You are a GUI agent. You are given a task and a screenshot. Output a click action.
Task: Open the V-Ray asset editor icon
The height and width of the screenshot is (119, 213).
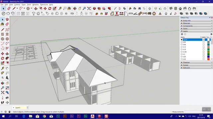click(x=3, y=14)
